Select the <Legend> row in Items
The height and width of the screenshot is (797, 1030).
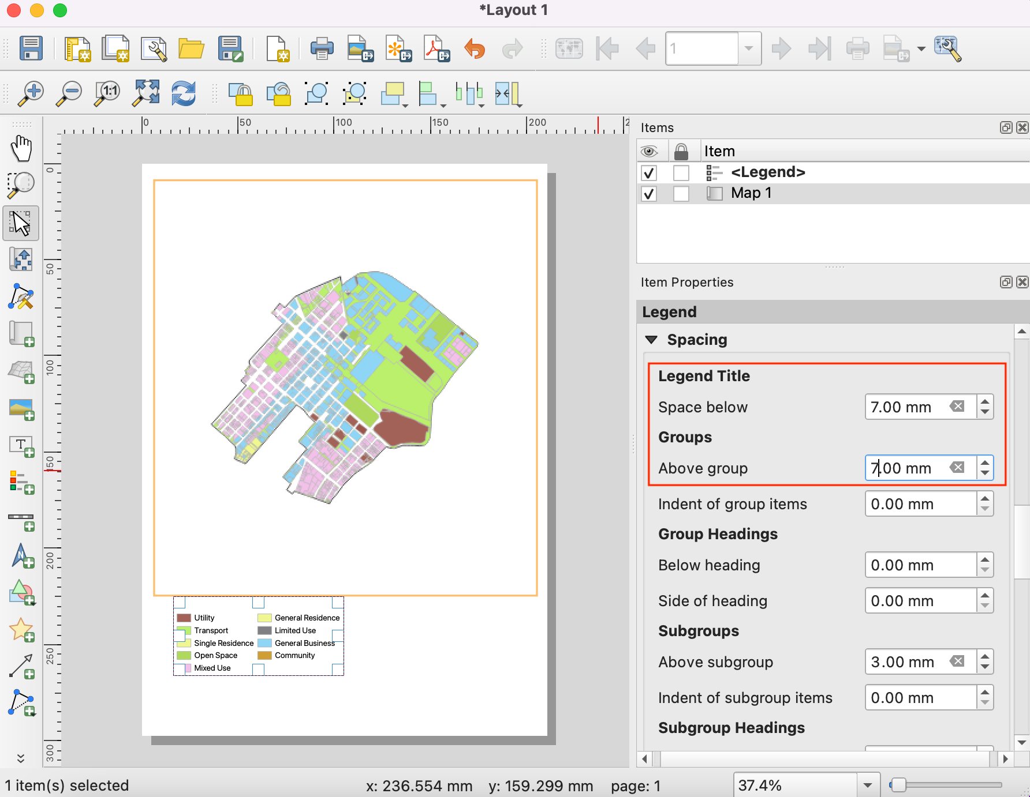767,172
